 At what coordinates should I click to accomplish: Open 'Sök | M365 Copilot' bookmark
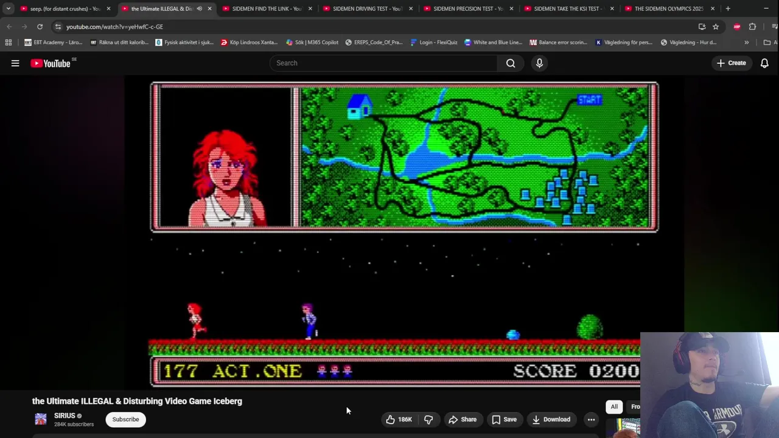click(x=312, y=43)
